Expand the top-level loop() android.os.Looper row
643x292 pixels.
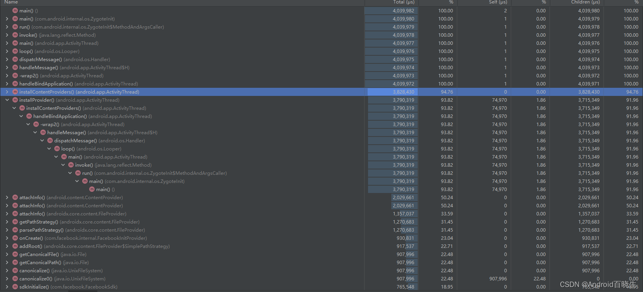pos(7,51)
